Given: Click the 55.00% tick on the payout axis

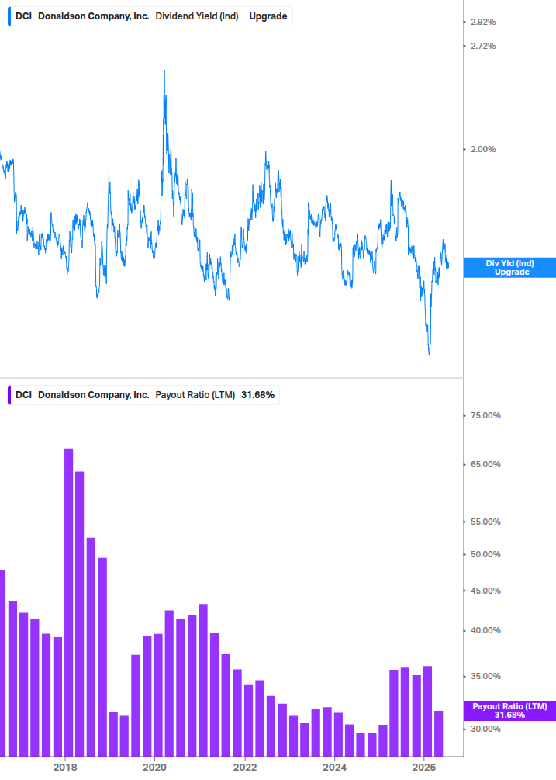Looking at the screenshot, I should click(x=485, y=522).
